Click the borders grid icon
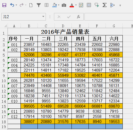 point(46,5)
